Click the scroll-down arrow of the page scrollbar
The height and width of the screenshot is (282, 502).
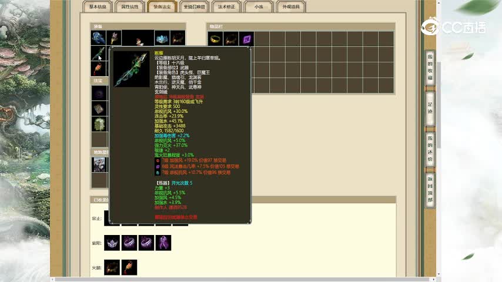click(x=439, y=274)
